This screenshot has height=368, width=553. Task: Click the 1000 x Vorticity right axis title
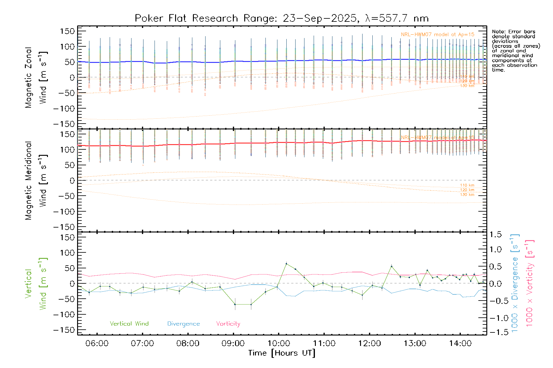(x=529, y=283)
